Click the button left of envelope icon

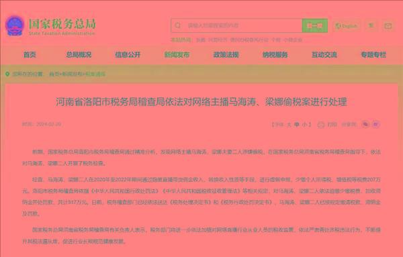371,25
